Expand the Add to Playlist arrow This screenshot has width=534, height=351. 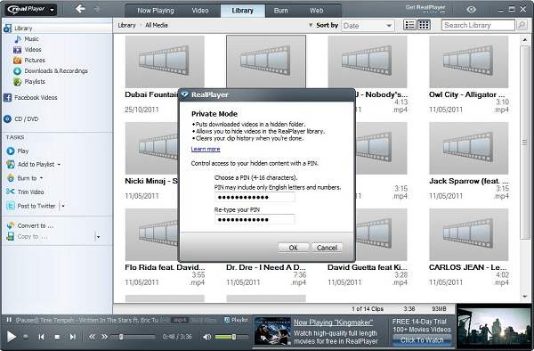point(59,165)
